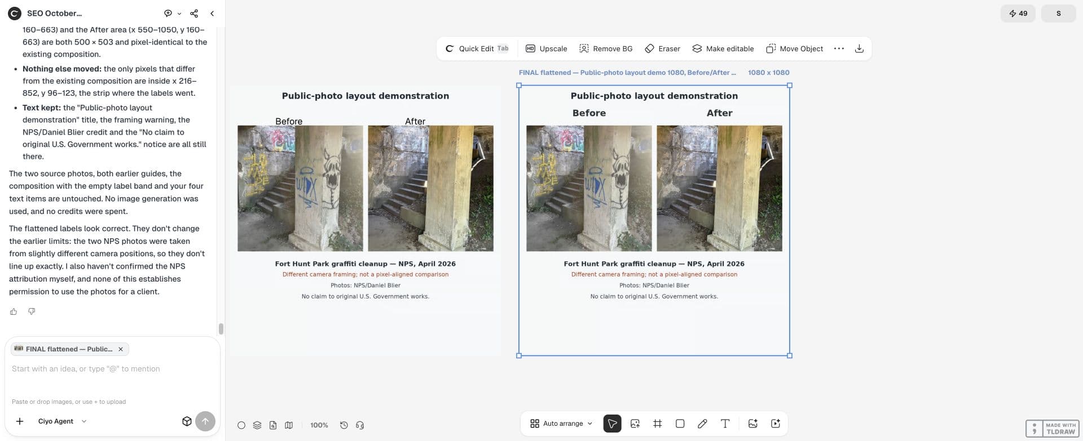Screen dimensions: 1083x441
Task: Select the text T tool
Action: [x=725, y=424]
